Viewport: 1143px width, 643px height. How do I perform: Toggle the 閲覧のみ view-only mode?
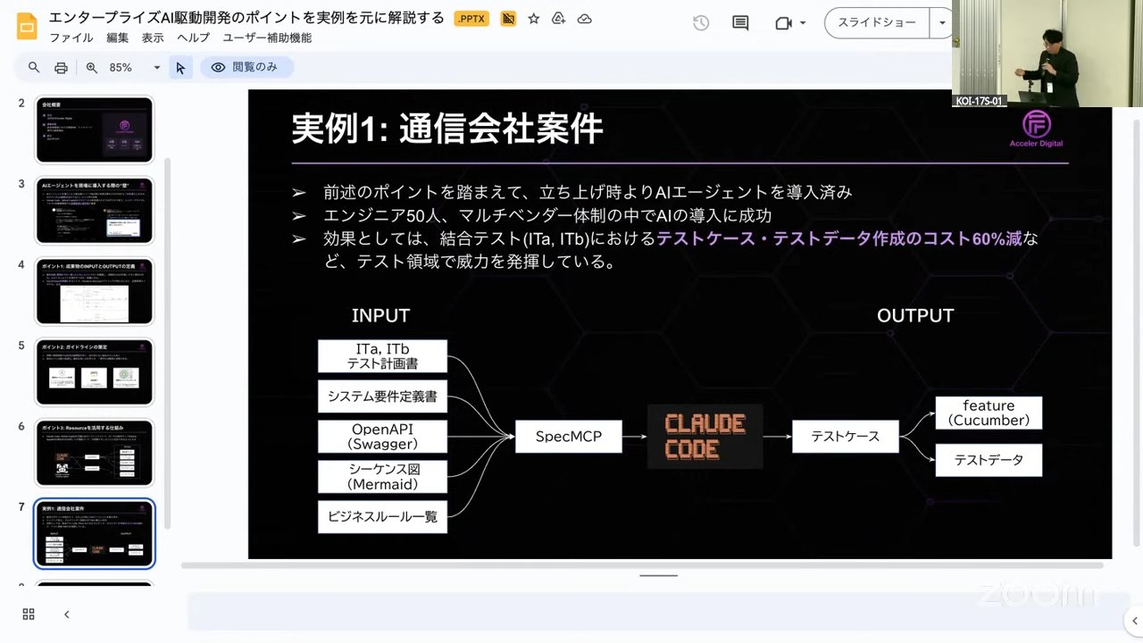coord(246,67)
